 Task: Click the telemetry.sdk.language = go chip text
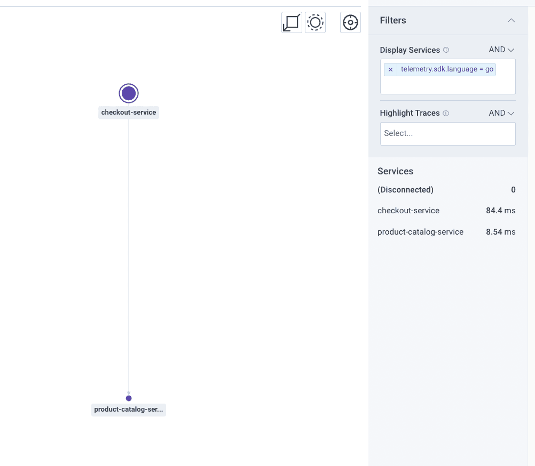pyautogui.click(x=446, y=70)
